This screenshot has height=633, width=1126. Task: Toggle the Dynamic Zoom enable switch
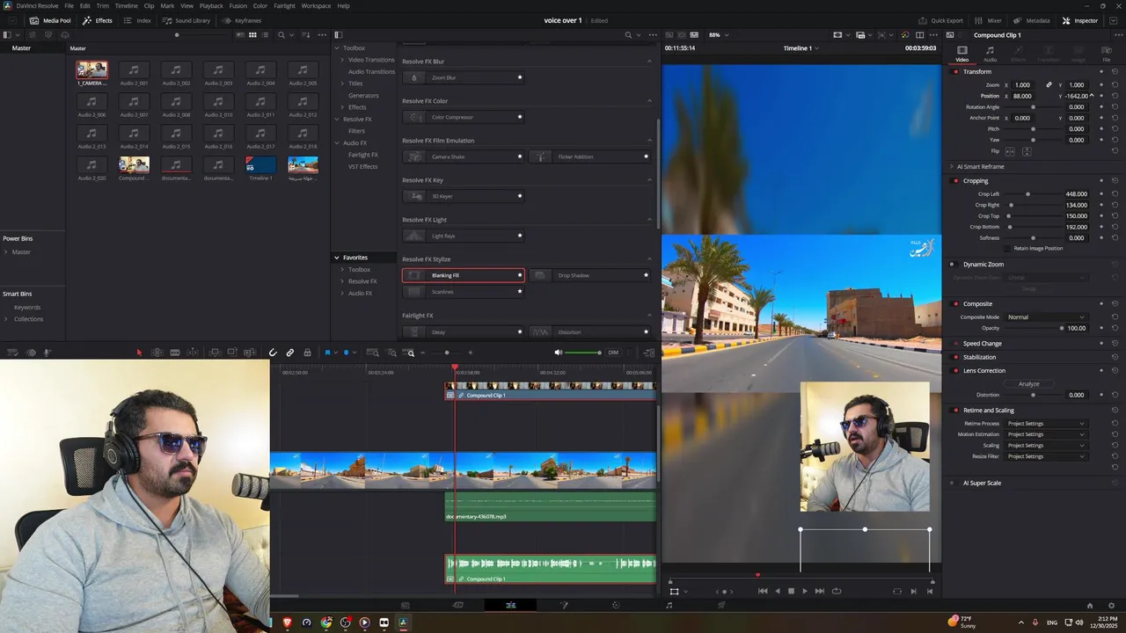click(952, 264)
